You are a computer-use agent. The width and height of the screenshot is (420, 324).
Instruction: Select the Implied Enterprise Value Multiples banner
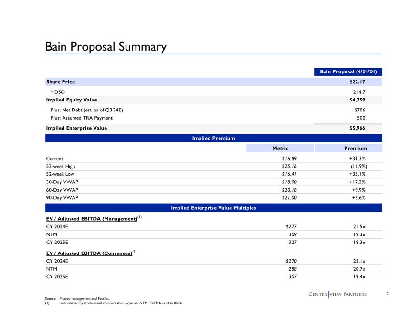(213, 208)
